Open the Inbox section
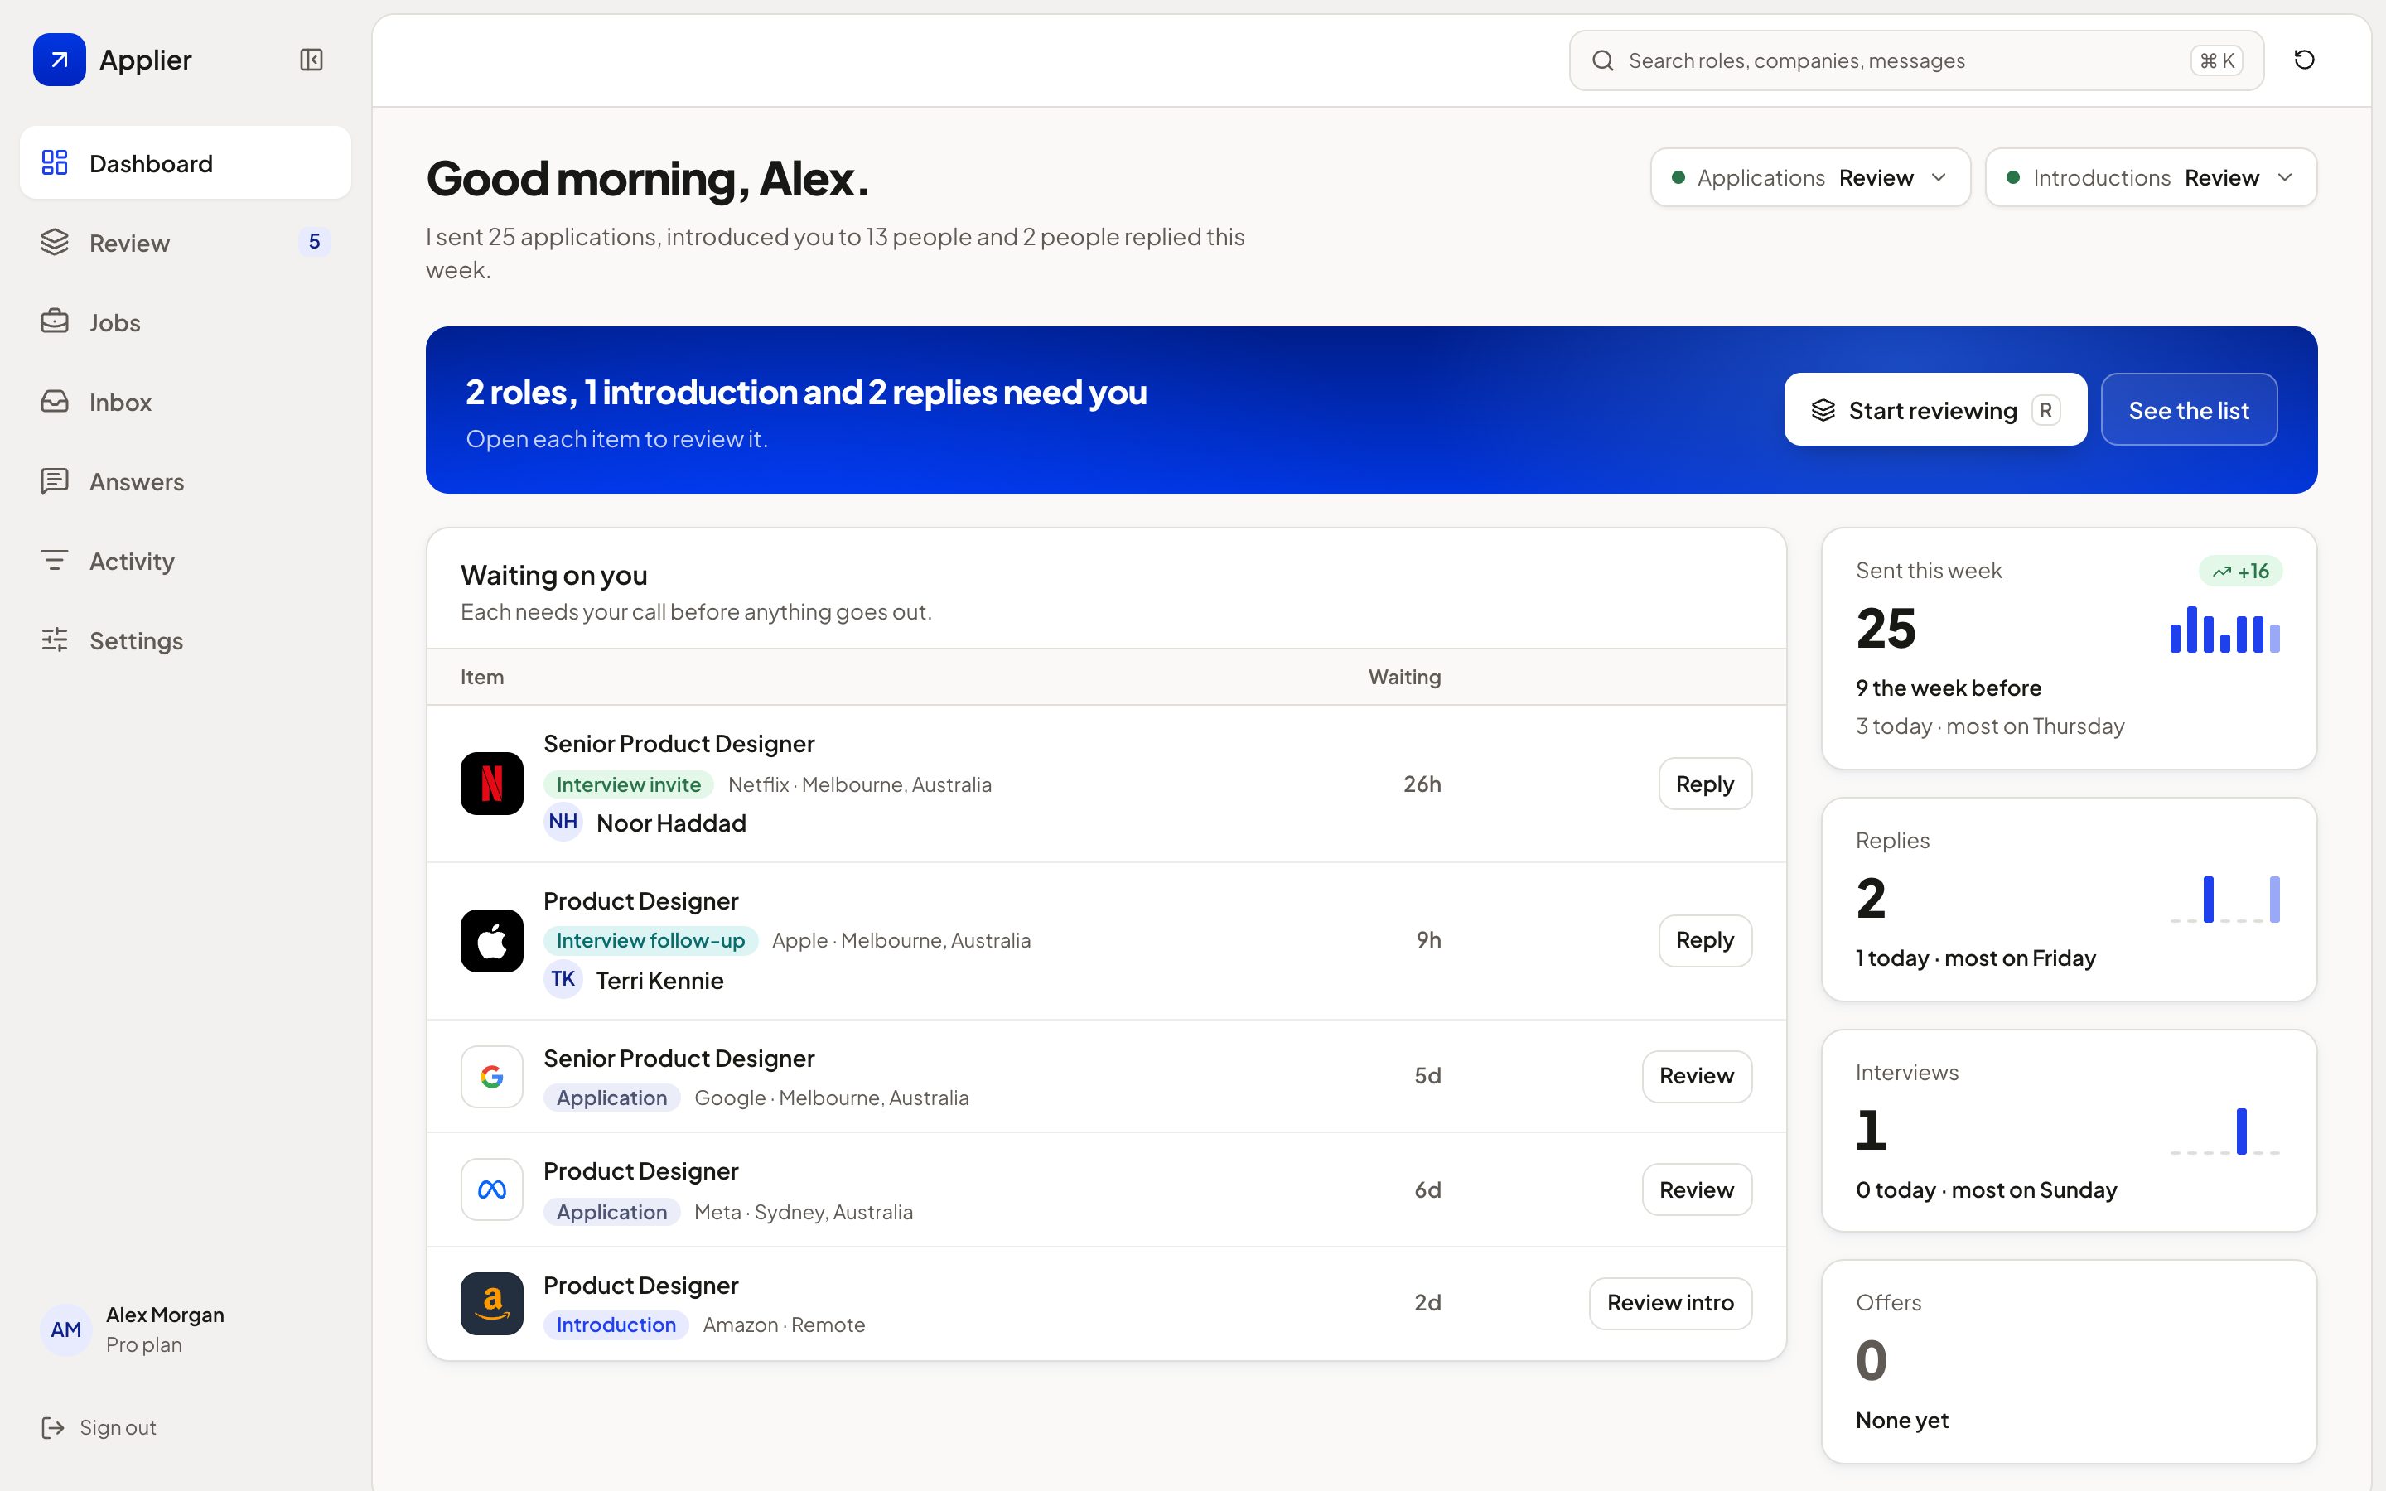This screenshot has width=2386, height=1491. click(186, 402)
